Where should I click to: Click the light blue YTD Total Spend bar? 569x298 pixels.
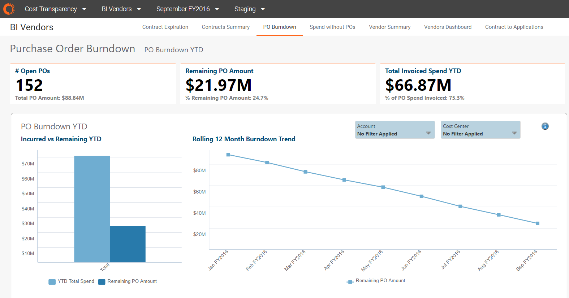click(92, 209)
